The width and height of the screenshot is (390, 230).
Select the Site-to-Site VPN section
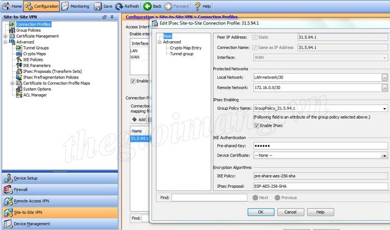coord(60,212)
